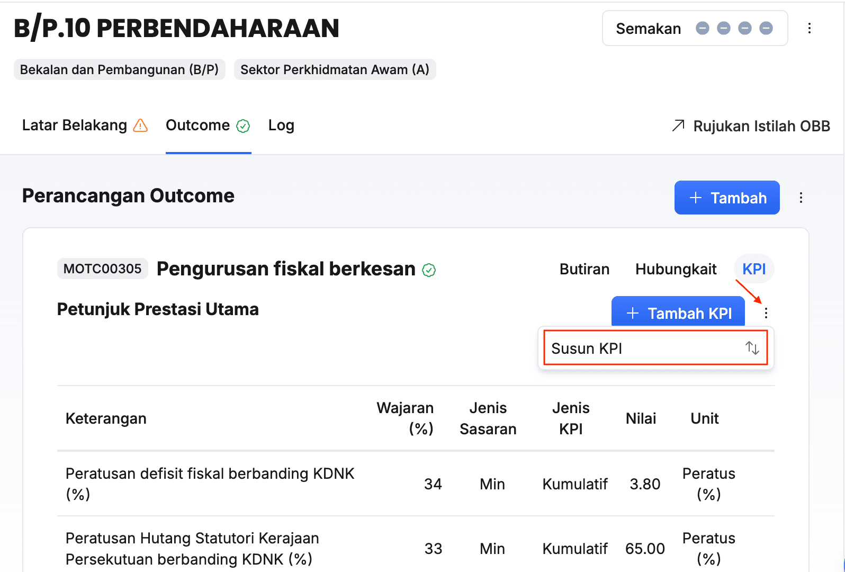Screen dimensions: 845x572
Task: Click the warning icon on Latar Belakang
Action: [140, 126]
